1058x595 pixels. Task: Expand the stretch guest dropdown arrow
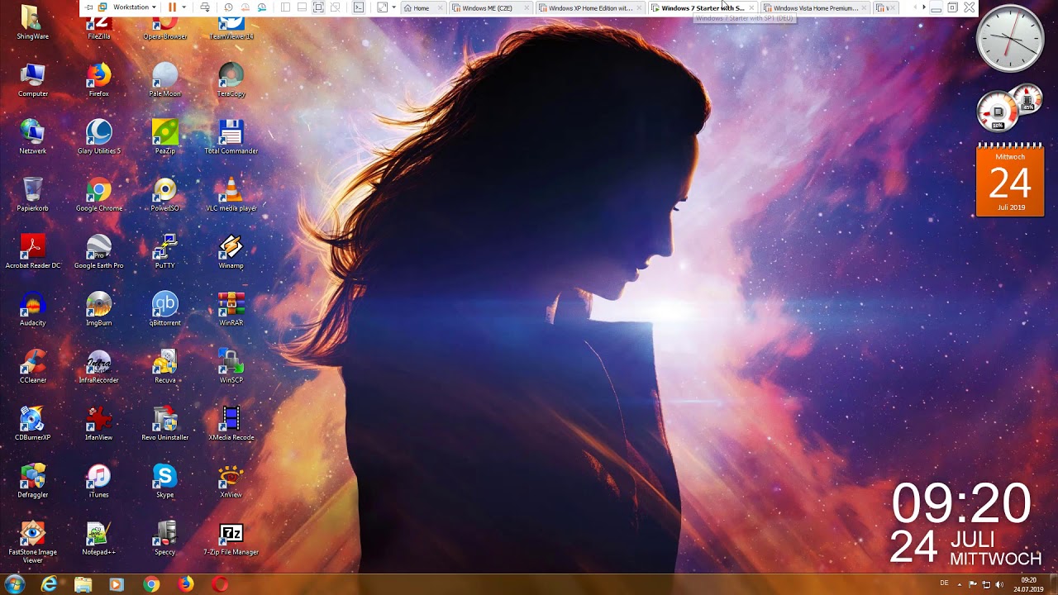point(393,7)
